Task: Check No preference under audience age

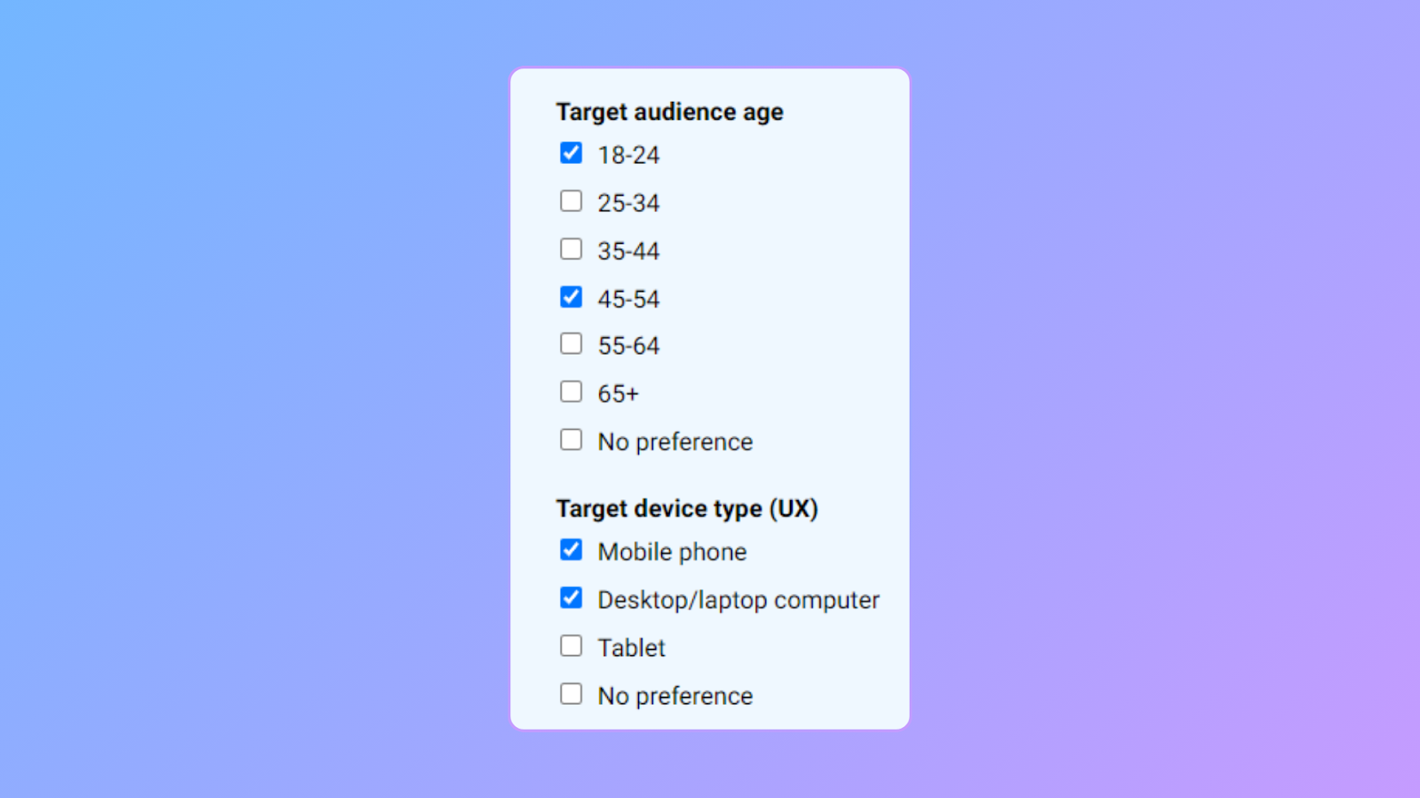Action: pyautogui.click(x=572, y=440)
